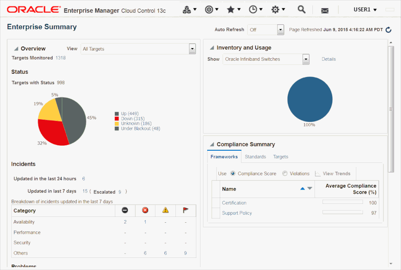
Task: Click the search magnifier icon
Action: click(x=301, y=9)
